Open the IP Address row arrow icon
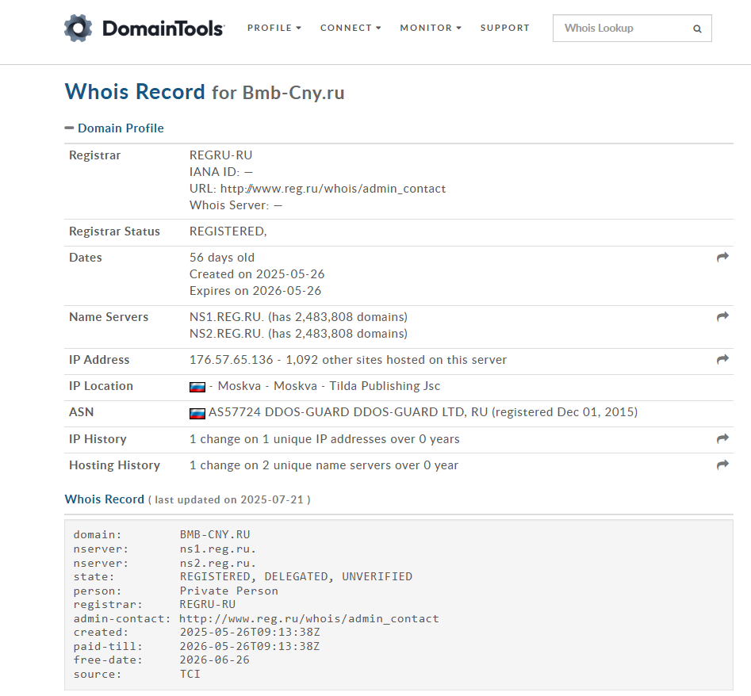 pyautogui.click(x=722, y=360)
